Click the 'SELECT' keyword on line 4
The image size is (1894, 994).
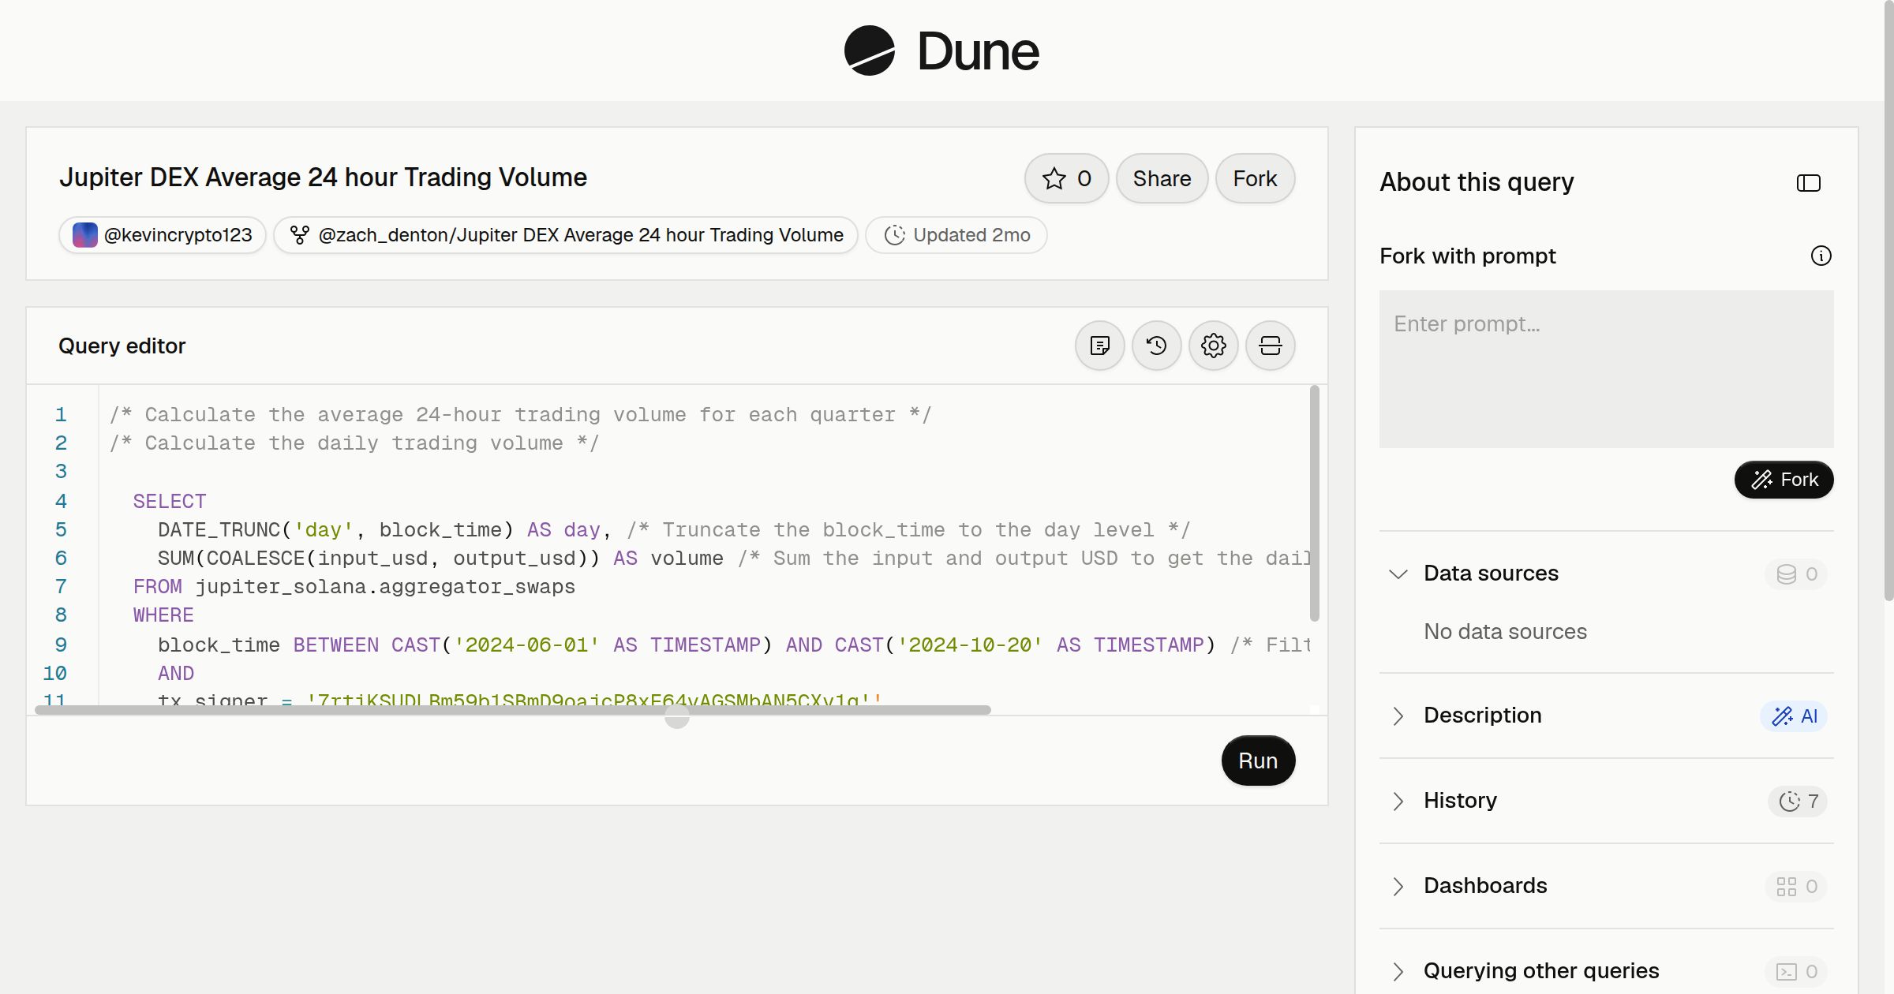coord(170,501)
